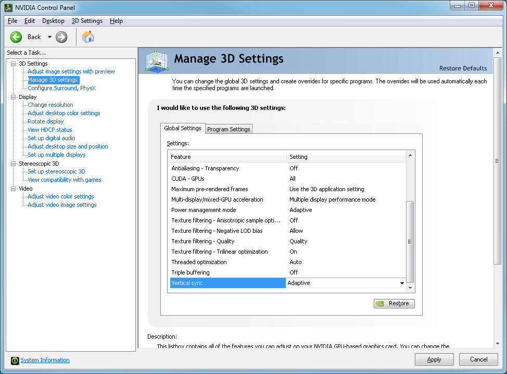This screenshot has height=374, width=507.
Task: Collapse the Video tree node
Action: pyautogui.click(x=13, y=189)
